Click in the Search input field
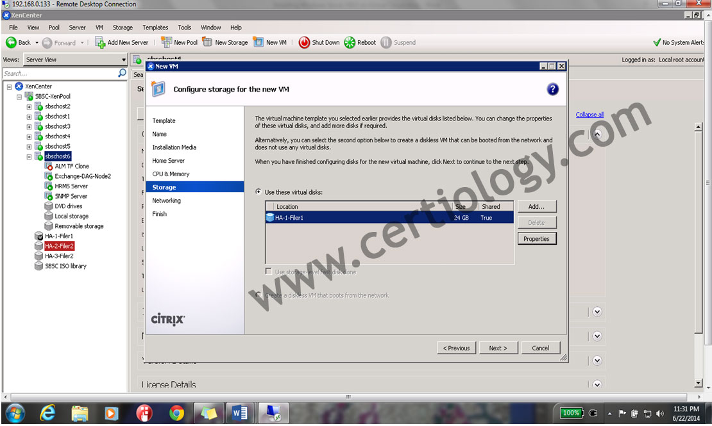Screen dimensions: 712x426 click(60, 73)
